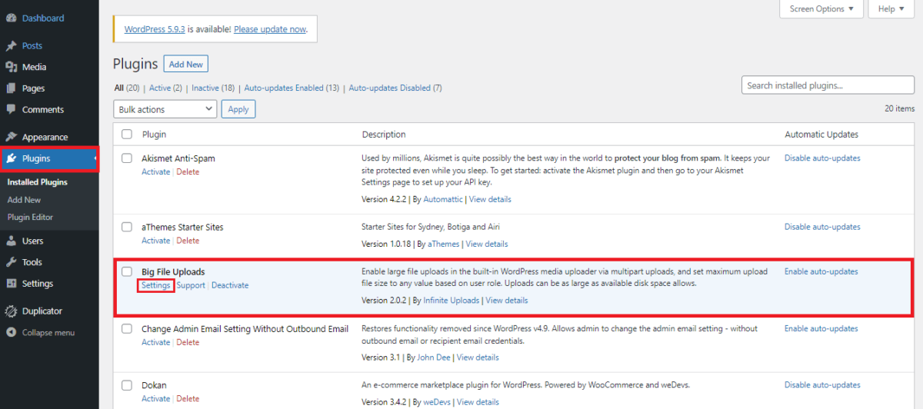Expand the Help tab dropdown

(x=891, y=9)
